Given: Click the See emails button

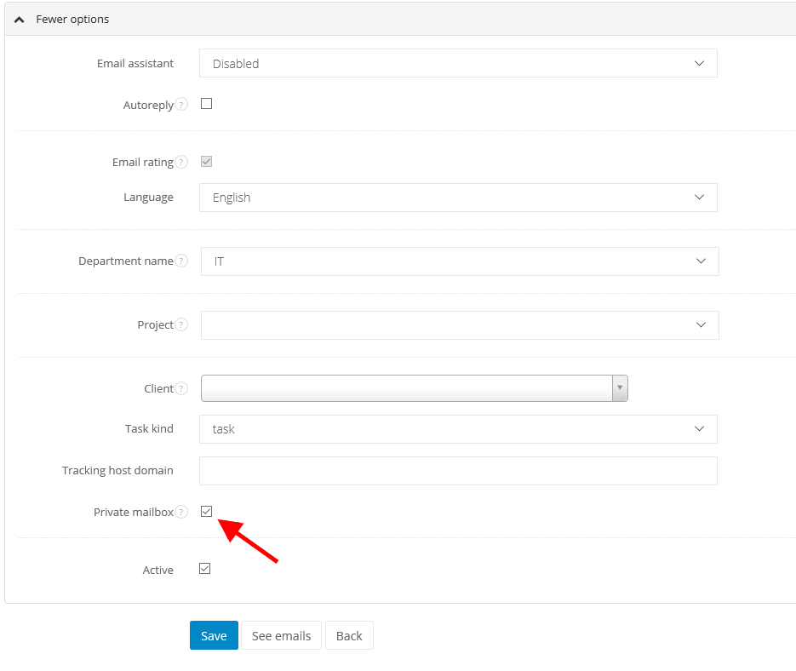Looking at the screenshot, I should click(282, 636).
